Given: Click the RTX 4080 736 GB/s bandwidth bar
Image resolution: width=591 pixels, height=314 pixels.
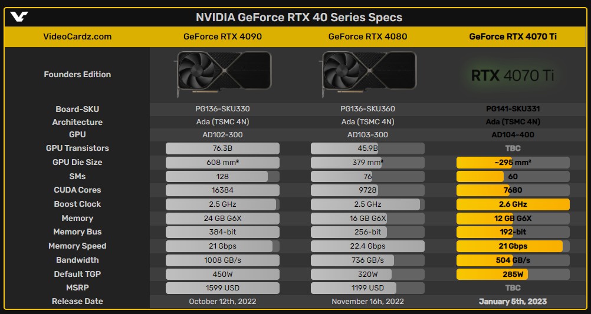Looking at the screenshot, I should click(367, 260).
